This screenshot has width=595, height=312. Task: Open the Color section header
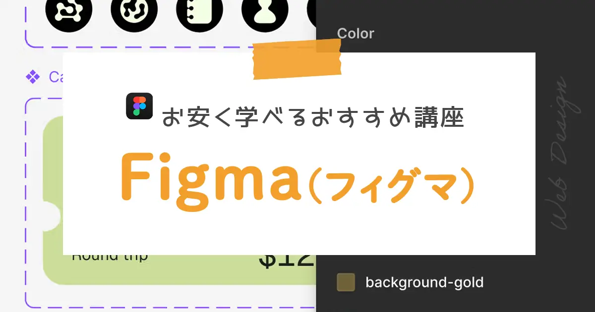coord(356,34)
